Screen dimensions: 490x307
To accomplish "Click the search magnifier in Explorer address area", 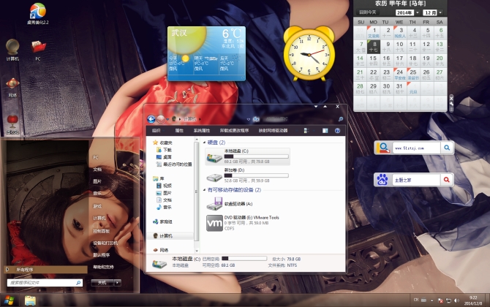I will [x=341, y=119].
